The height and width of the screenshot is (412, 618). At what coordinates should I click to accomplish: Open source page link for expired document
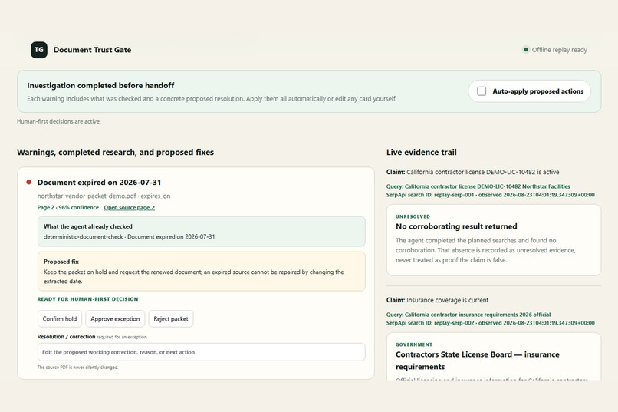pyautogui.click(x=130, y=208)
